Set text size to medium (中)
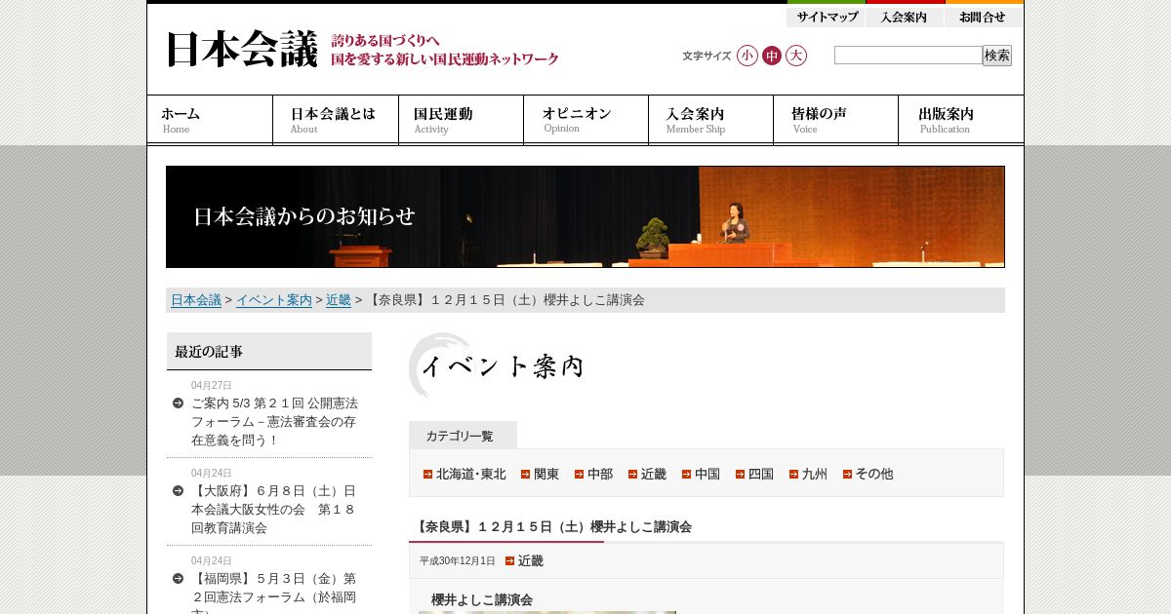Viewport: 1171px width, 614px height. 772,56
